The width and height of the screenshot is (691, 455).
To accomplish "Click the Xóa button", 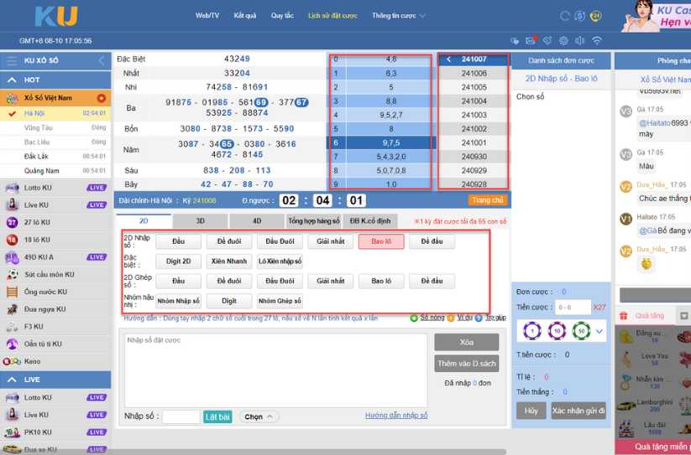I will coord(467,342).
